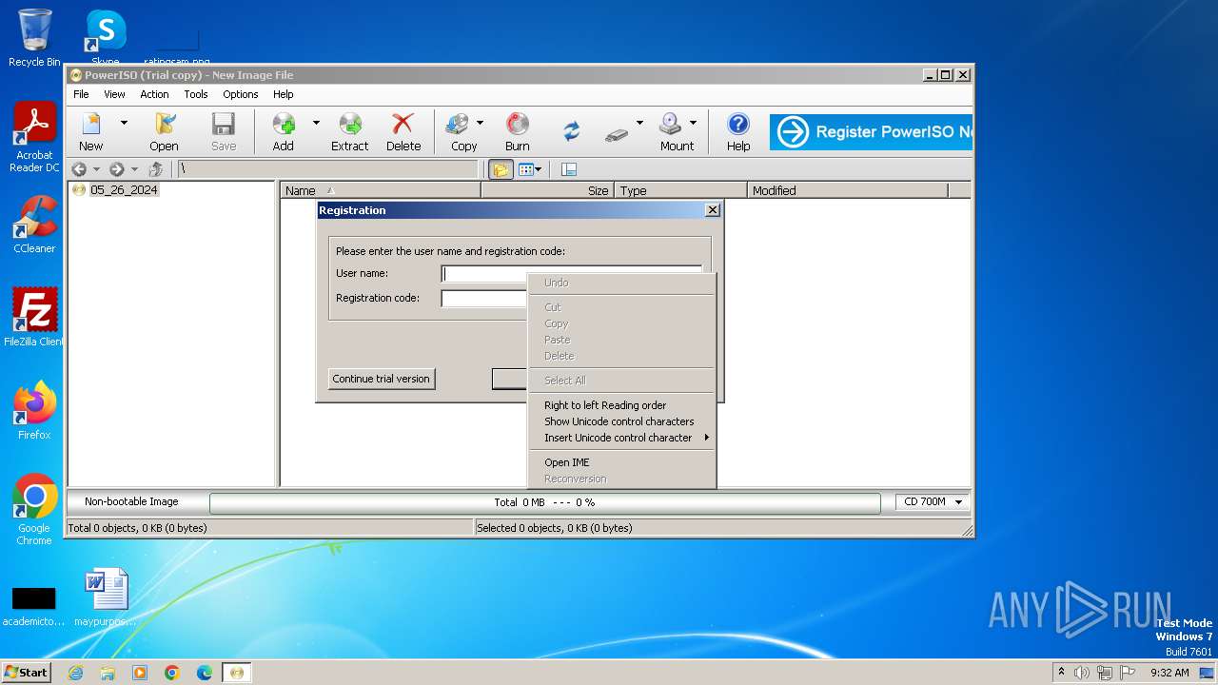Screen dimensions: 1218x685
Task: Open the Tools menu
Action: 196,94
